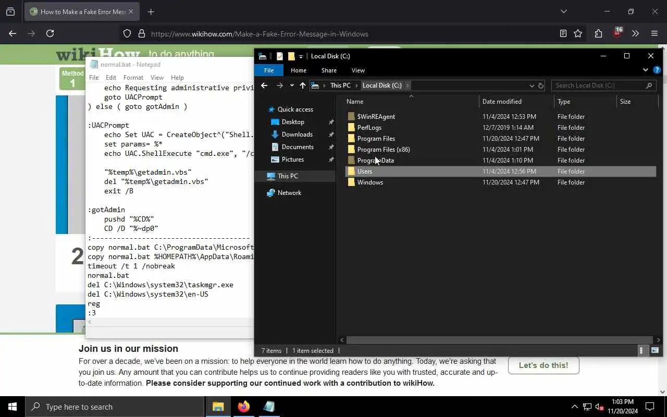Expand the address bar history dropdown
This screenshot has height=417, width=667.
pos(532,85)
